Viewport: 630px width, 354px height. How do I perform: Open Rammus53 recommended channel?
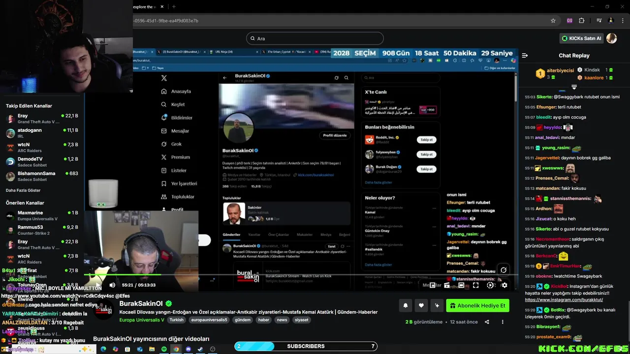[42, 230]
